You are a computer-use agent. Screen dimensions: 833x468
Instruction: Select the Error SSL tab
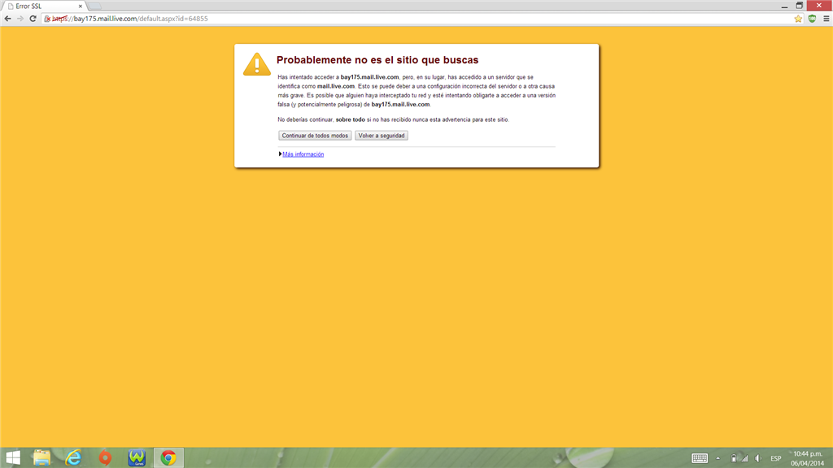[x=42, y=6]
